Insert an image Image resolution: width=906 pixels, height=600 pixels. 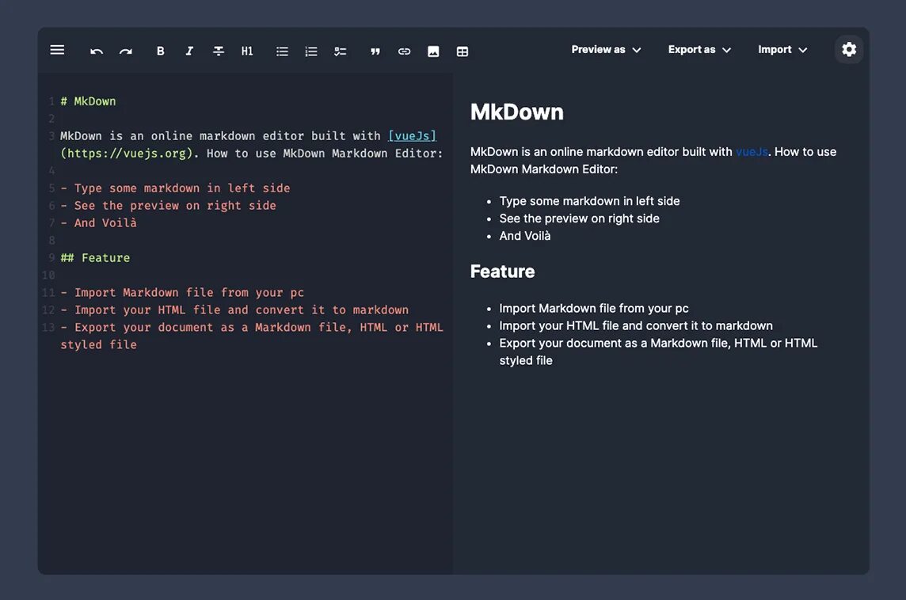coord(433,51)
